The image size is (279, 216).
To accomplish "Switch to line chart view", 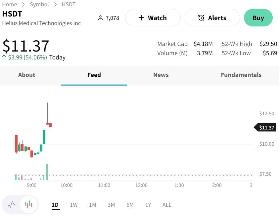I will (x=12, y=204).
